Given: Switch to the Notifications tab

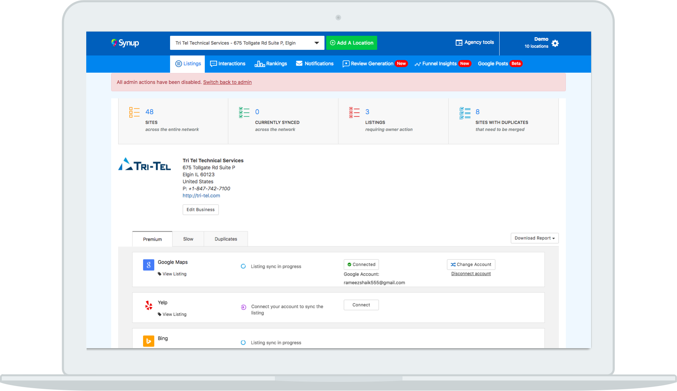Looking at the screenshot, I should (315, 64).
